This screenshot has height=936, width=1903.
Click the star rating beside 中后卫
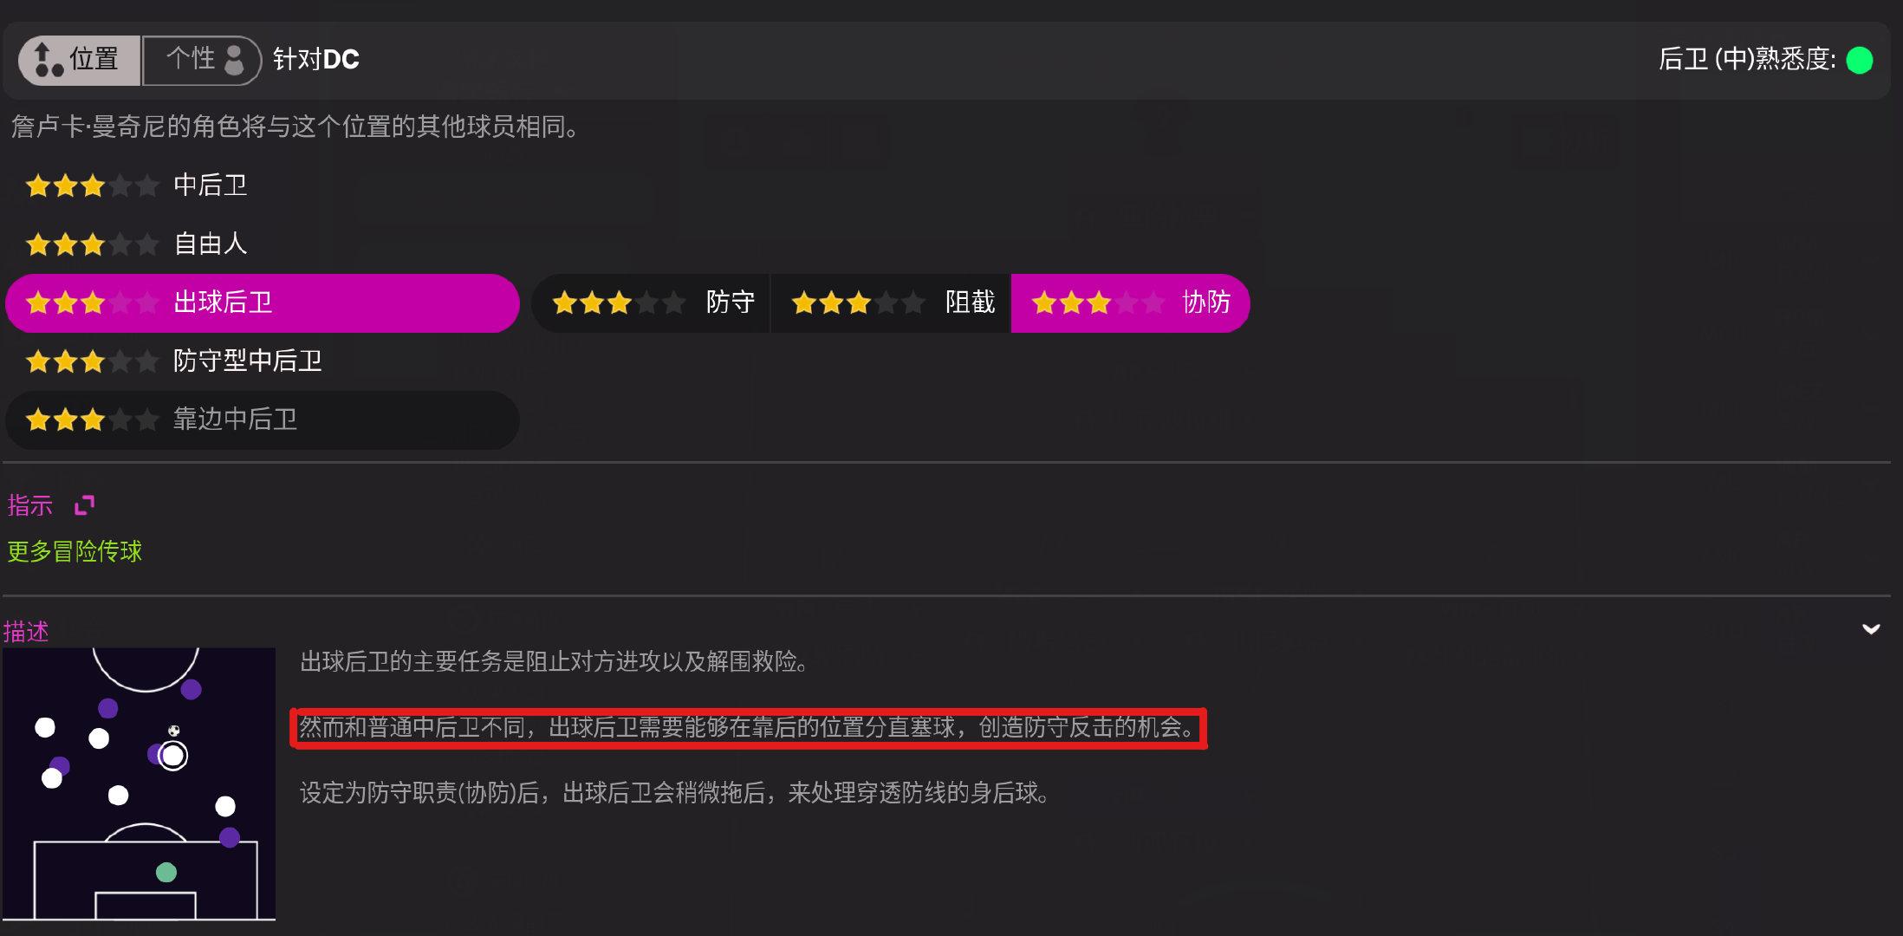(x=92, y=185)
